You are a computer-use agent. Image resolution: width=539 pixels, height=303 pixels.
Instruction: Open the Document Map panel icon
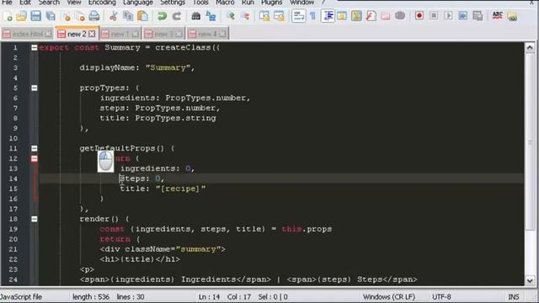click(x=356, y=16)
